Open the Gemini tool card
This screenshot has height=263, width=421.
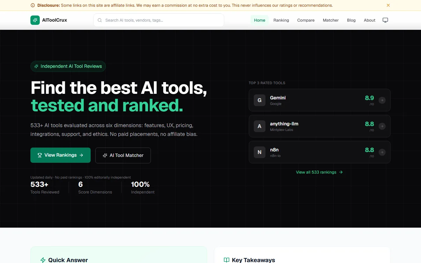[x=320, y=100]
